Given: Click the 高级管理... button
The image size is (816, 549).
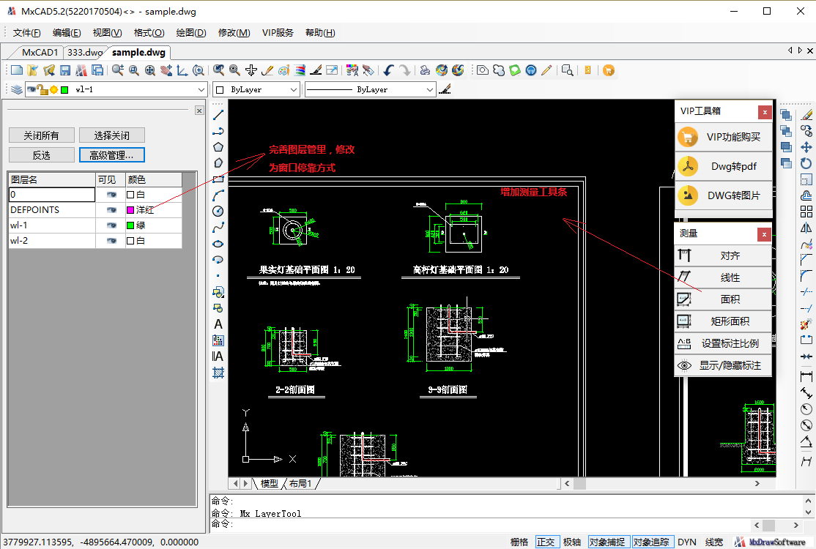Looking at the screenshot, I should [x=111, y=155].
